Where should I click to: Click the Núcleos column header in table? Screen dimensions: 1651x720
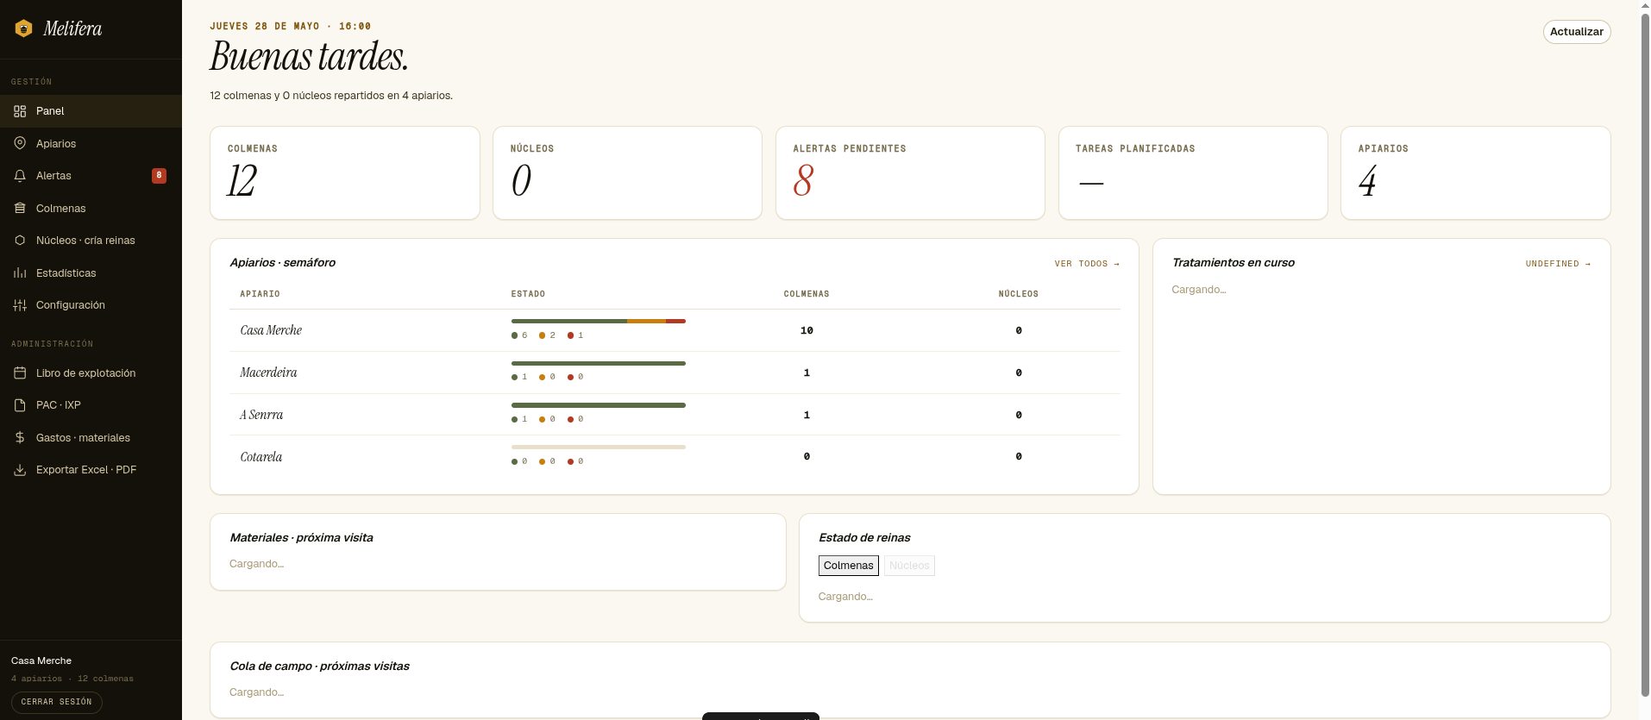pos(1019,294)
